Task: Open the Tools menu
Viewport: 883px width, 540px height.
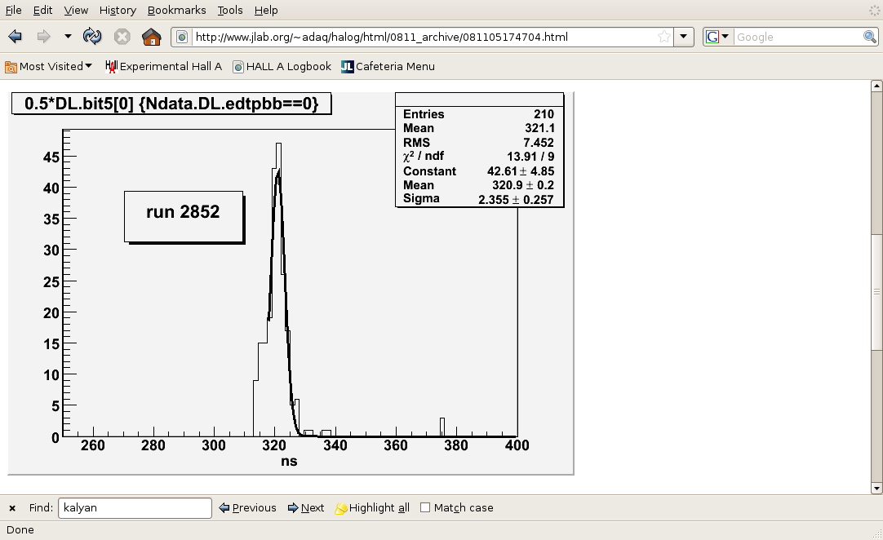Action: point(230,10)
